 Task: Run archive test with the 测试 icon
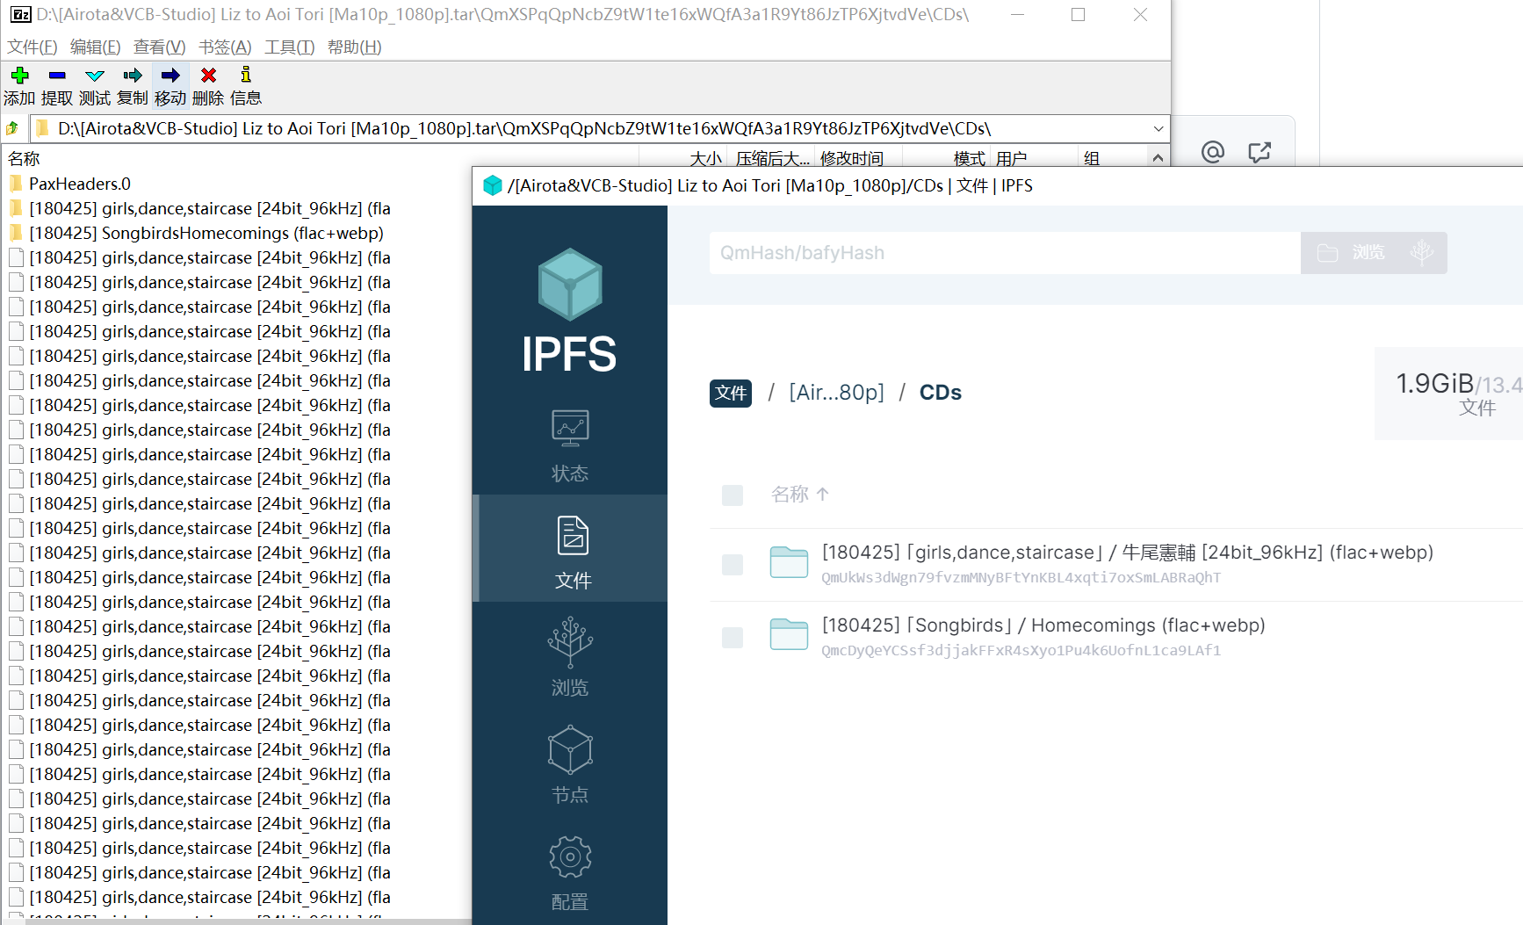pos(94,84)
